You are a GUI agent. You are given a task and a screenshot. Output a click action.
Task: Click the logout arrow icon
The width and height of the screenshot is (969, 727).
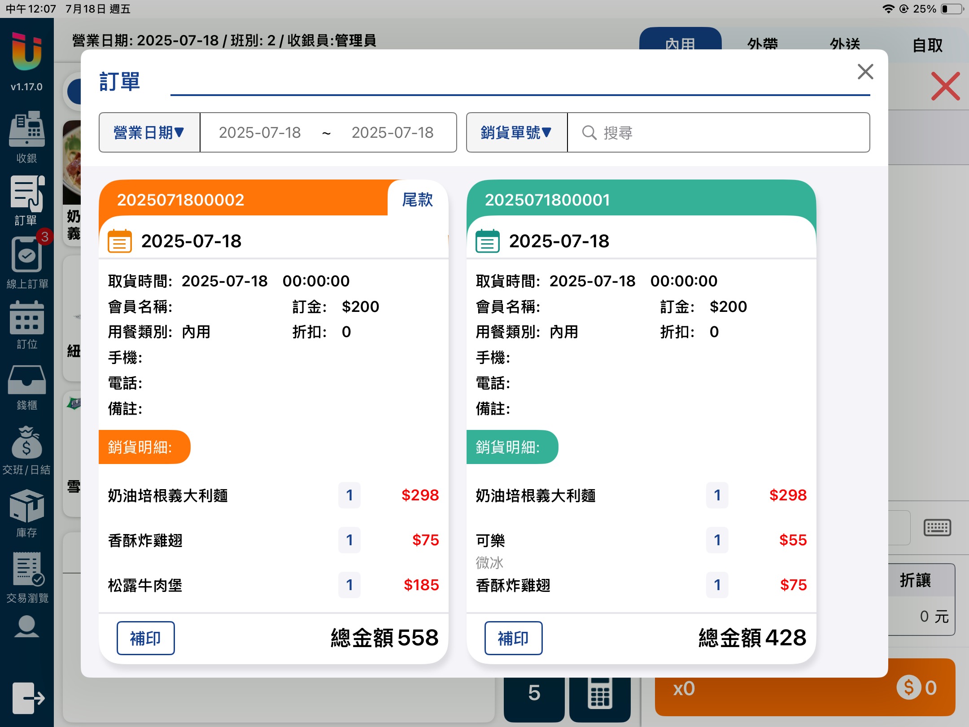28,698
